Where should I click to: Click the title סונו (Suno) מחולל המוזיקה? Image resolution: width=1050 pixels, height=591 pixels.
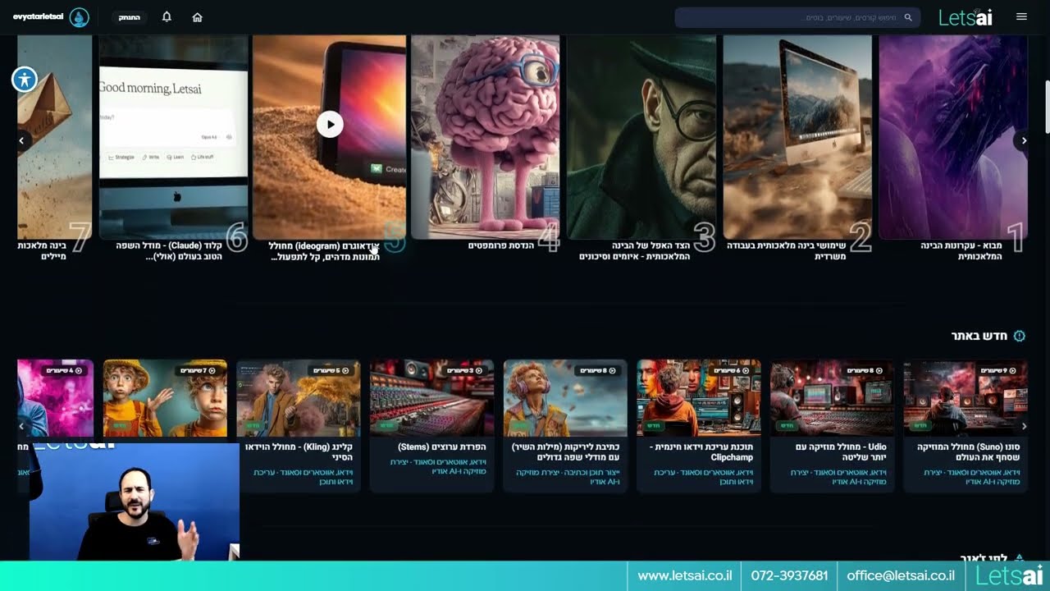[x=969, y=452]
